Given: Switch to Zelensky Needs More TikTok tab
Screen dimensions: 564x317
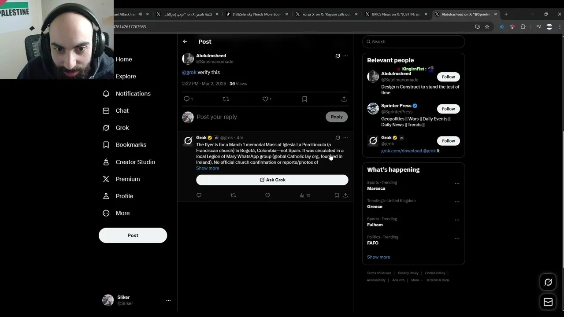Looking at the screenshot, I should [x=257, y=14].
